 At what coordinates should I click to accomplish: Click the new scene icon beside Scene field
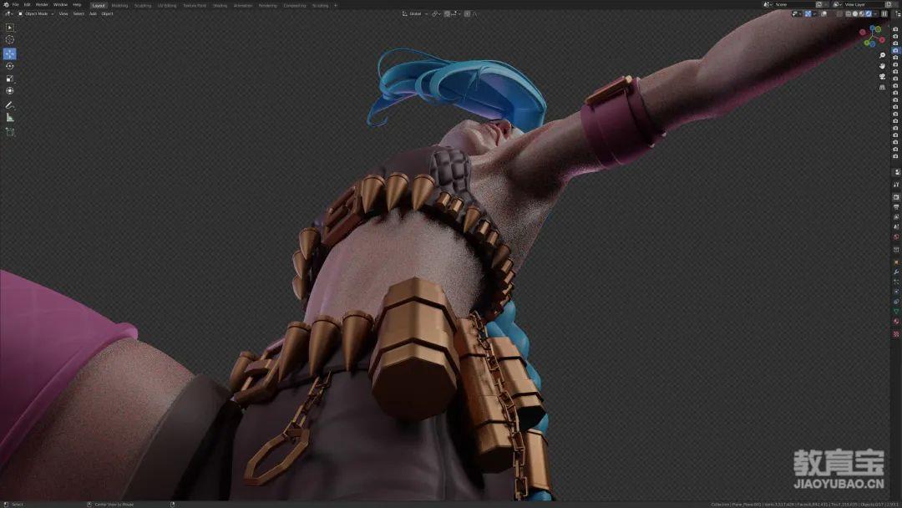818,5
